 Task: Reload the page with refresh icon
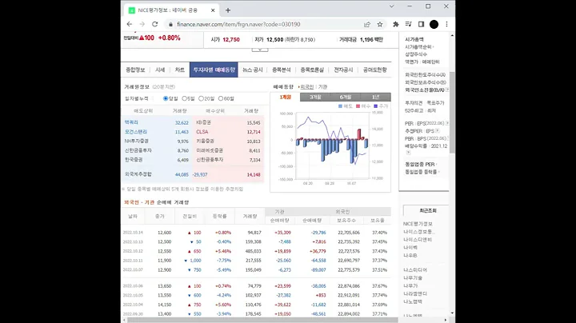(155, 24)
